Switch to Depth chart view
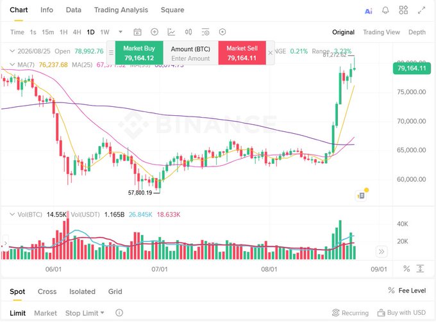Screen dimensions: 436x322 [417, 32]
